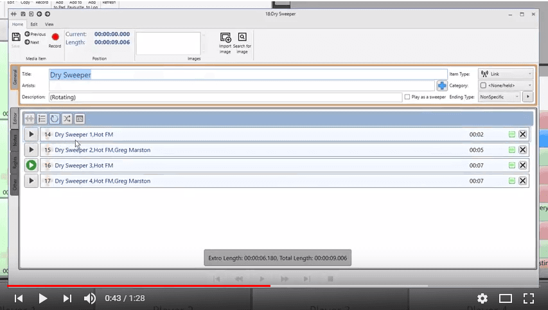
Task: Remove Dry Sweeper 1 with its X button
Action: tap(522, 134)
